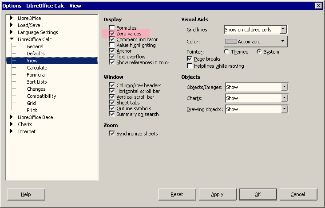Enable Value highlighting checkbox
Image resolution: width=325 pixels, height=208 pixels.
coord(112,45)
